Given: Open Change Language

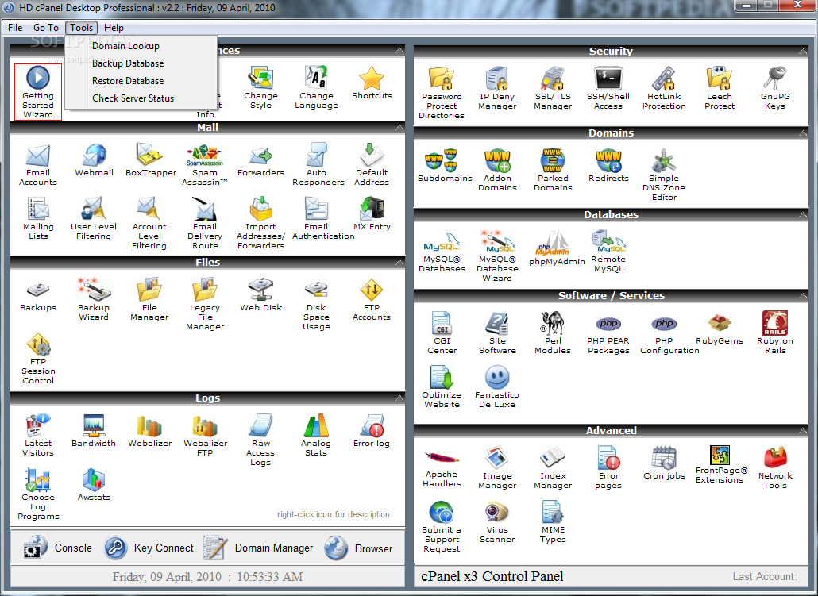Looking at the screenshot, I should pos(316,87).
